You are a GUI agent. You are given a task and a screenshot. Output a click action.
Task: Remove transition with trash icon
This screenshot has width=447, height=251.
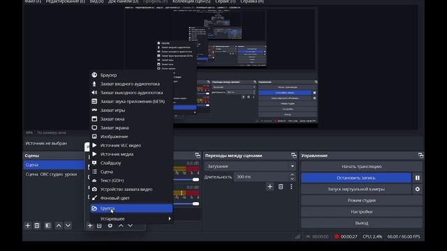click(281, 187)
